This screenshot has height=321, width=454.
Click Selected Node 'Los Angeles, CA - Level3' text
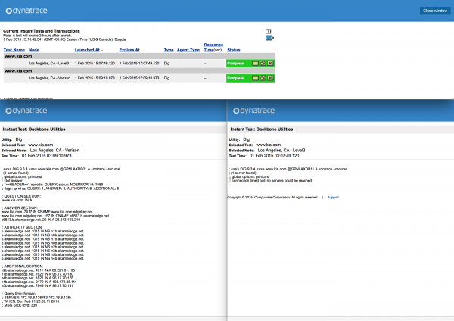tap(281, 151)
